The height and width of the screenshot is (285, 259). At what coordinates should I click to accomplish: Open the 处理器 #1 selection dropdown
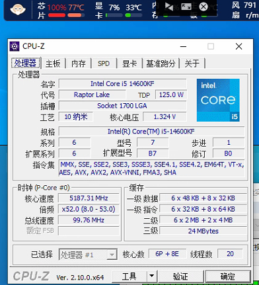tap(88, 255)
